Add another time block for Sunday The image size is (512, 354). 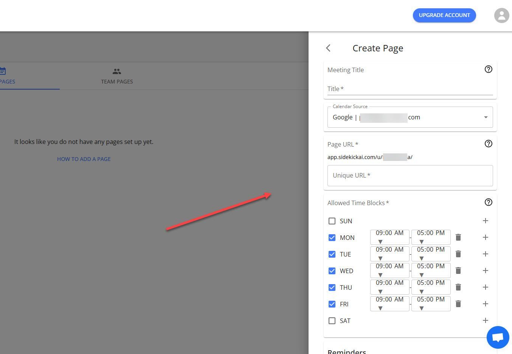click(486, 221)
